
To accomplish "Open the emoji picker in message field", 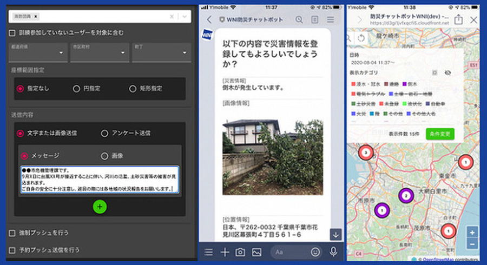I will (315, 251).
